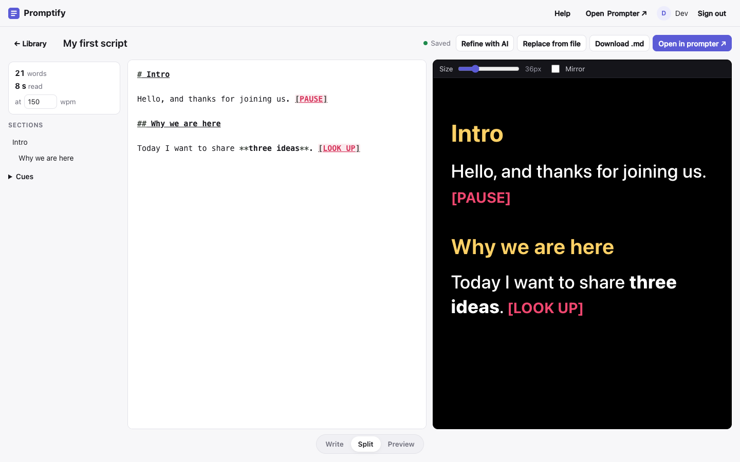Click the ## Why we are here line
This screenshot has height=462, width=740.
coord(179,124)
